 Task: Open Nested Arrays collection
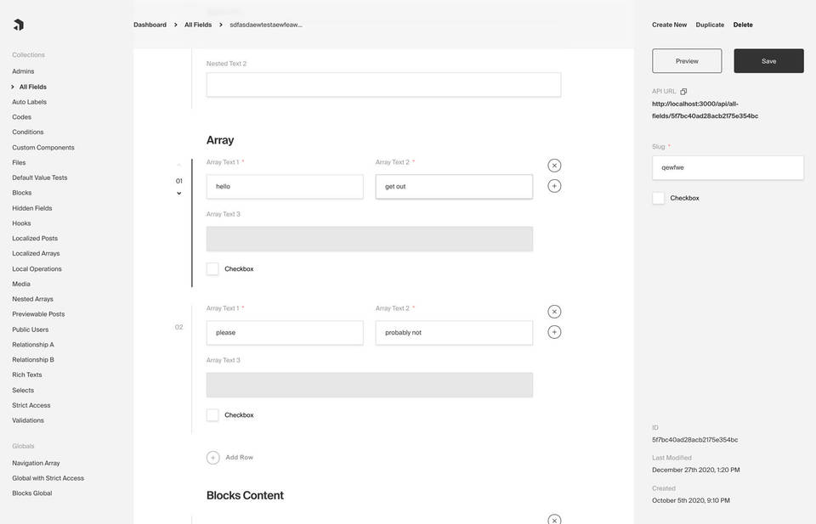32,299
